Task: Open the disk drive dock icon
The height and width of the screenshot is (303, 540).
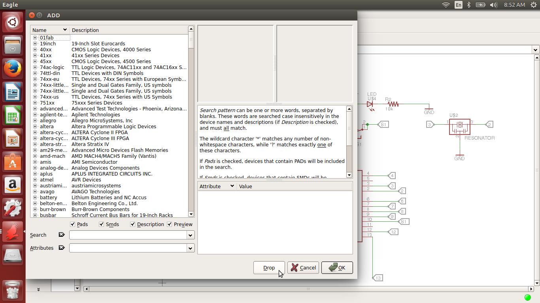Action: point(13,255)
